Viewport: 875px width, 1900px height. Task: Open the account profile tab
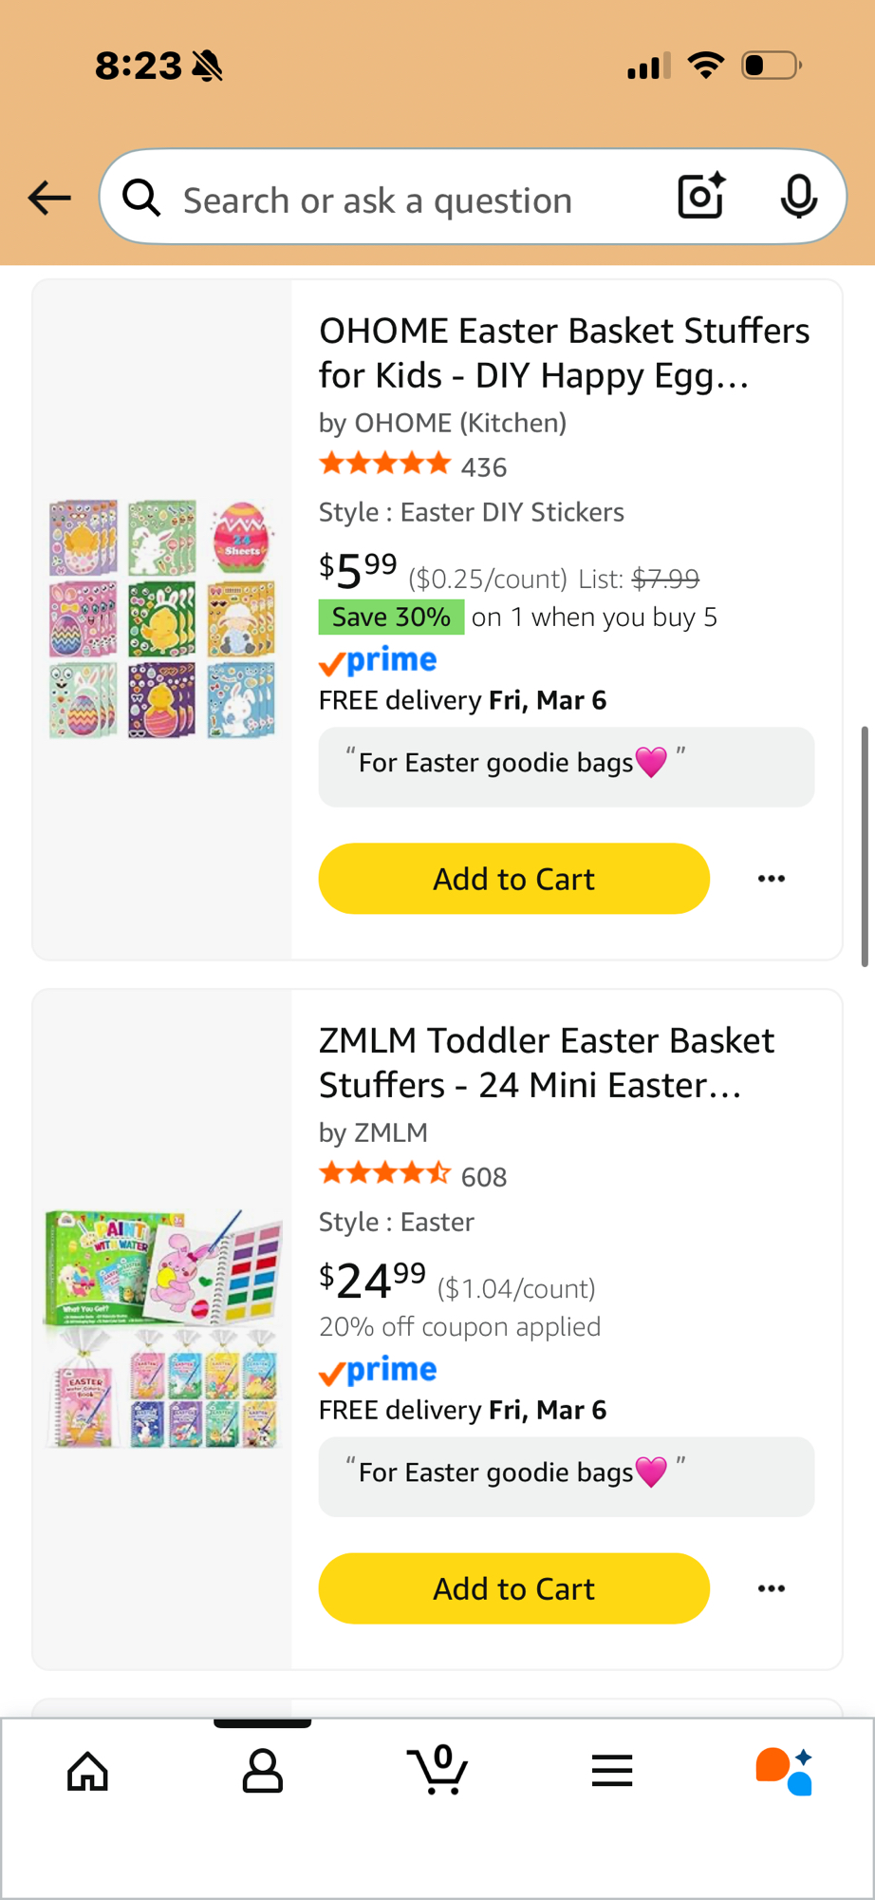point(262,1771)
